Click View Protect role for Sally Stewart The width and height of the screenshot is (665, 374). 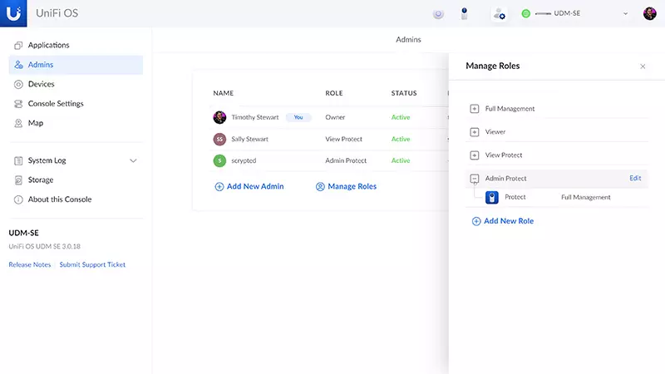coord(343,139)
